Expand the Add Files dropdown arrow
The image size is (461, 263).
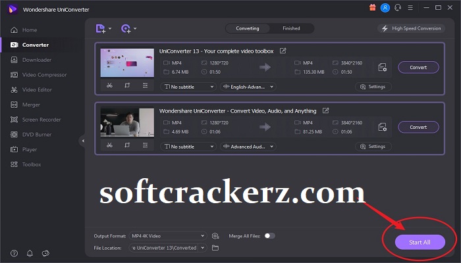pos(110,28)
